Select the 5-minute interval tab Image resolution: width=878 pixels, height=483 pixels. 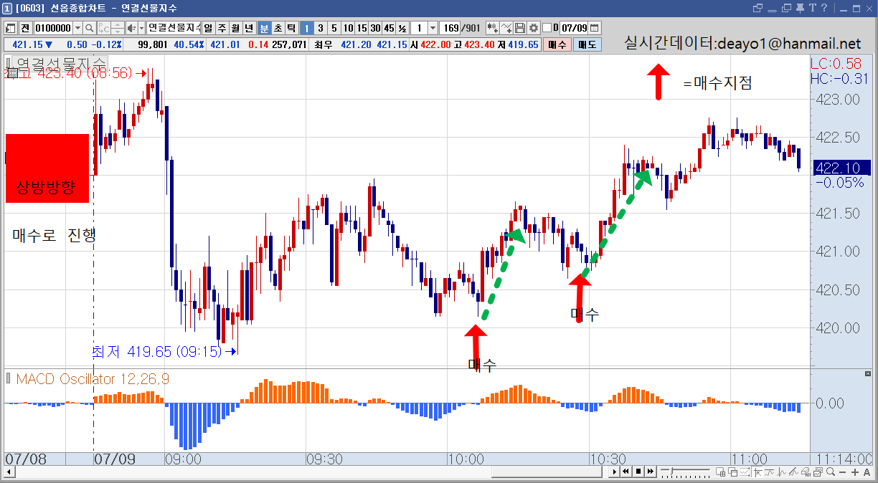click(x=334, y=28)
